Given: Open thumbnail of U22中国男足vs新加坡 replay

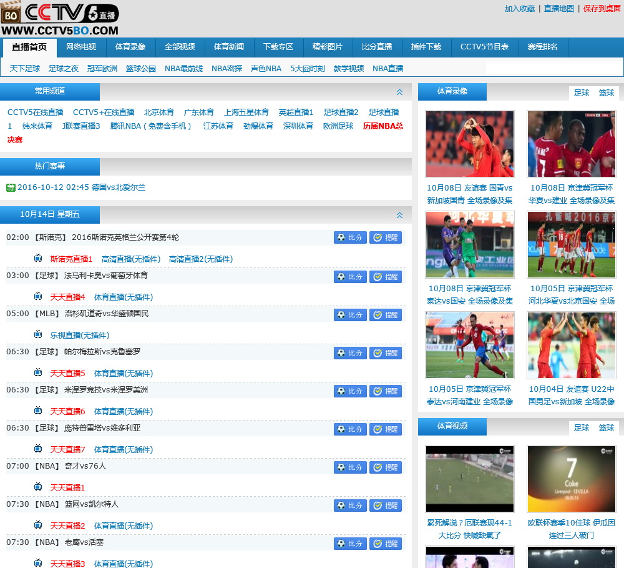Looking at the screenshot, I should click(572, 345).
